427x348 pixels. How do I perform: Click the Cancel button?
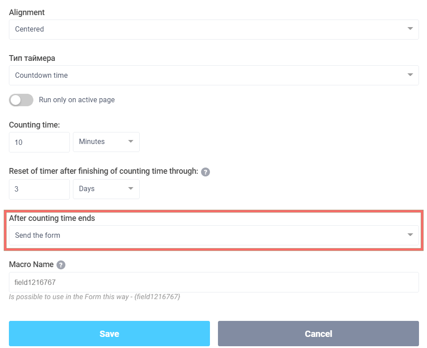(x=318, y=333)
